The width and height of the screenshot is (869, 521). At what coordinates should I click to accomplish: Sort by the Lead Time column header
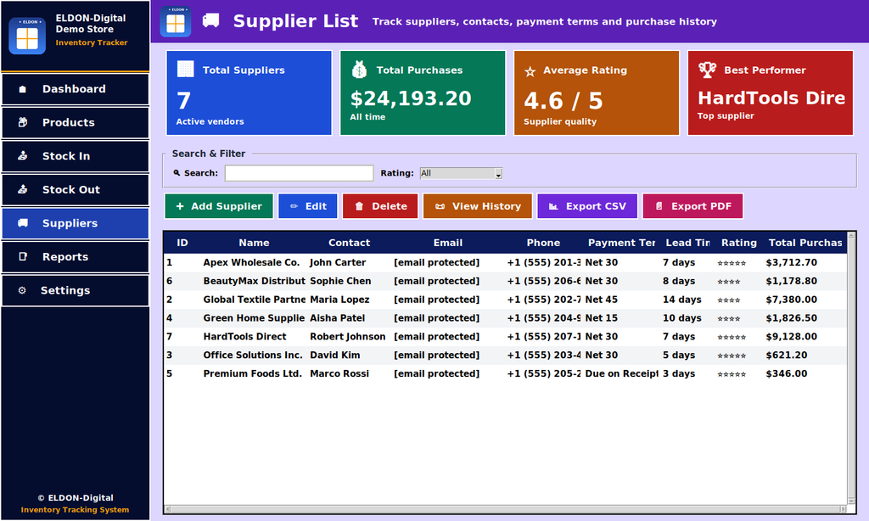pyautogui.click(x=687, y=243)
